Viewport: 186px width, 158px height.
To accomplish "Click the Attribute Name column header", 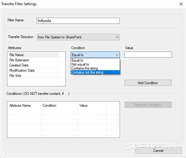I will 24,106.
